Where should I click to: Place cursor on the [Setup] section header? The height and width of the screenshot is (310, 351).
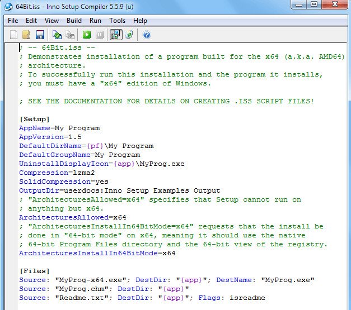pyautogui.click(x=35, y=119)
